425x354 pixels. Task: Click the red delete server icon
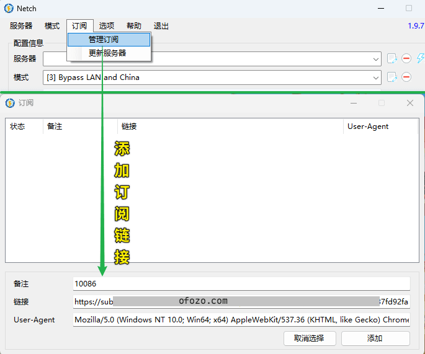point(406,58)
